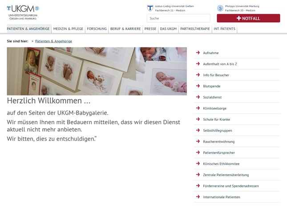Click the UKGM Universitätsklinikum logo
The image size is (287, 206).
(x=23, y=12)
